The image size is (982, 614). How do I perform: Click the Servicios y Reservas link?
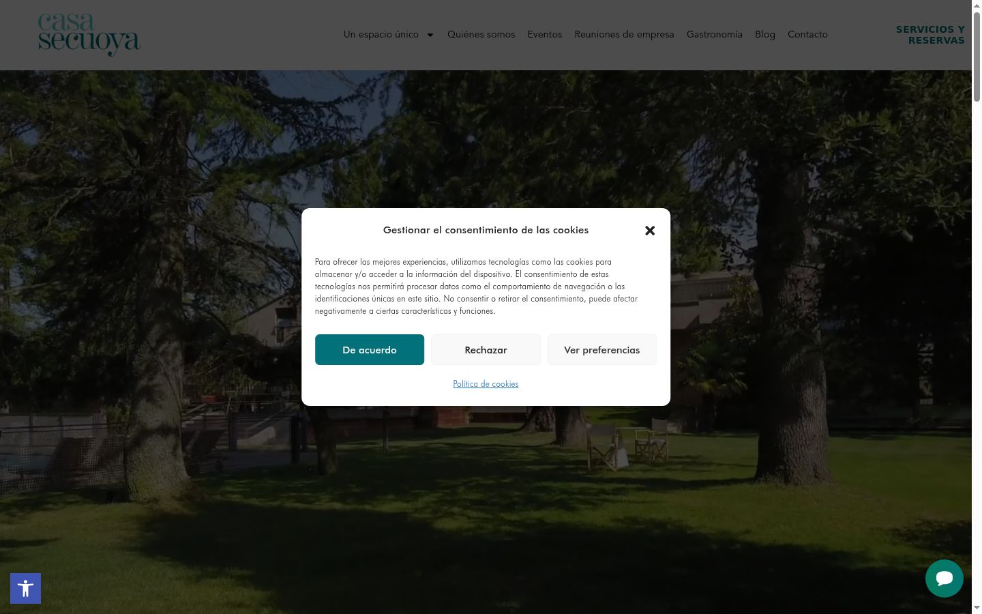click(x=930, y=35)
